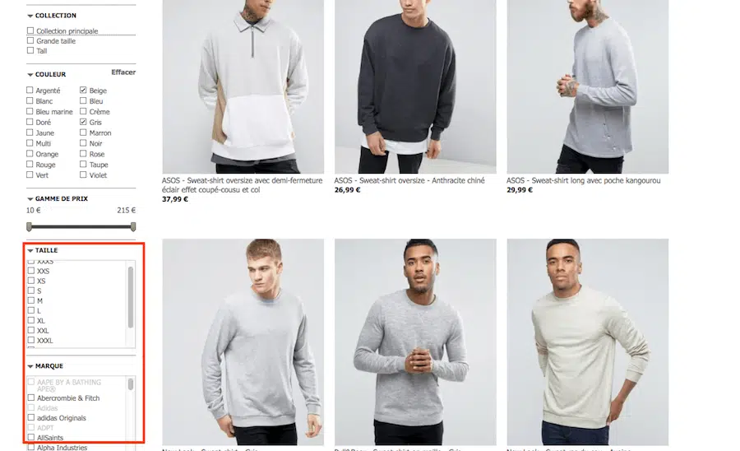Viewport: 740px width, 451px height.
Task: Uncheck the Beige color filter
Action: point(83,90)
